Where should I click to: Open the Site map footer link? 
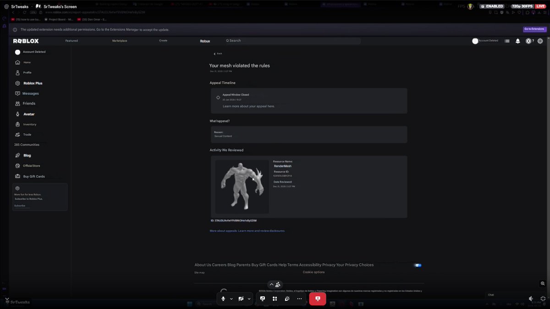pyautogui.click(x=199, y=272)
